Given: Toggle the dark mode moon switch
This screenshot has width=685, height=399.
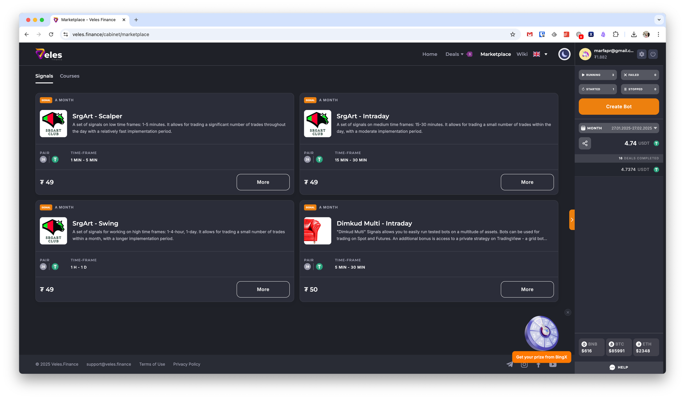Looking at the screenshot, I should point(564,54).
